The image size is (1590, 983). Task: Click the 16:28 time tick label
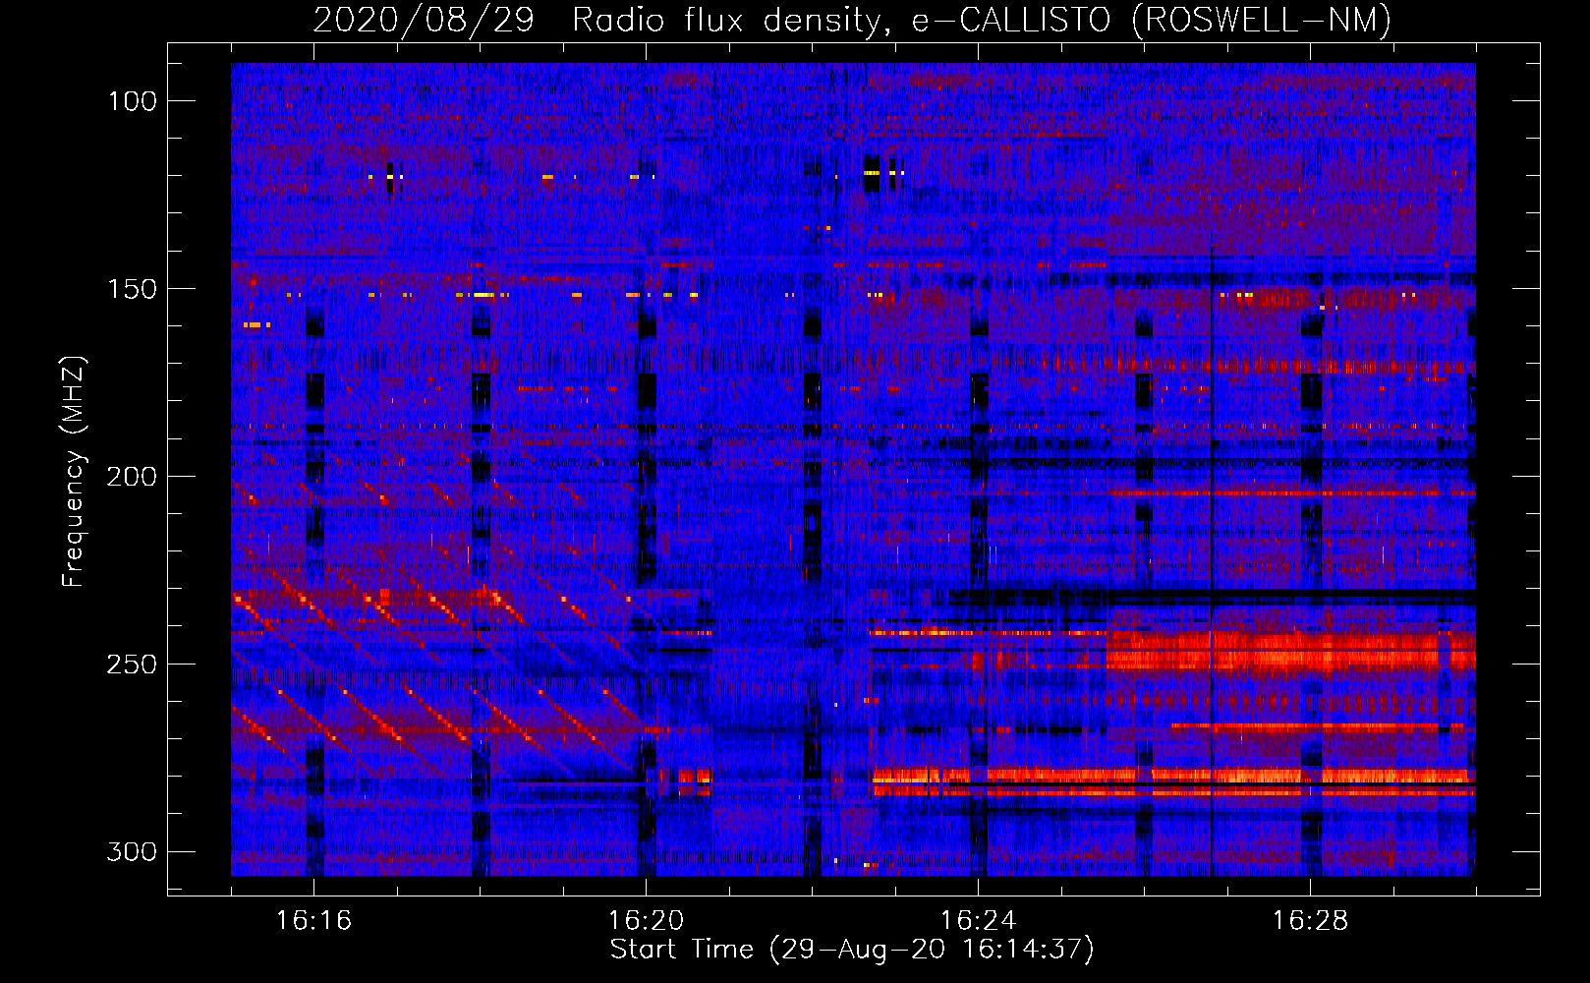pos(1310,921)
